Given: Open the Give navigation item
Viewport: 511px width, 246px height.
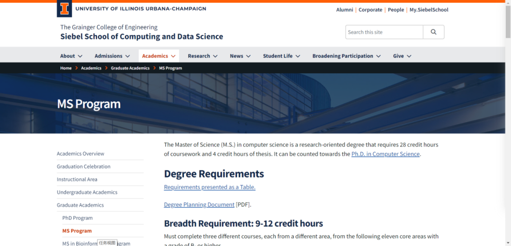Looking at the screenshot, I should pyautogui.click(x=398, y=56).
